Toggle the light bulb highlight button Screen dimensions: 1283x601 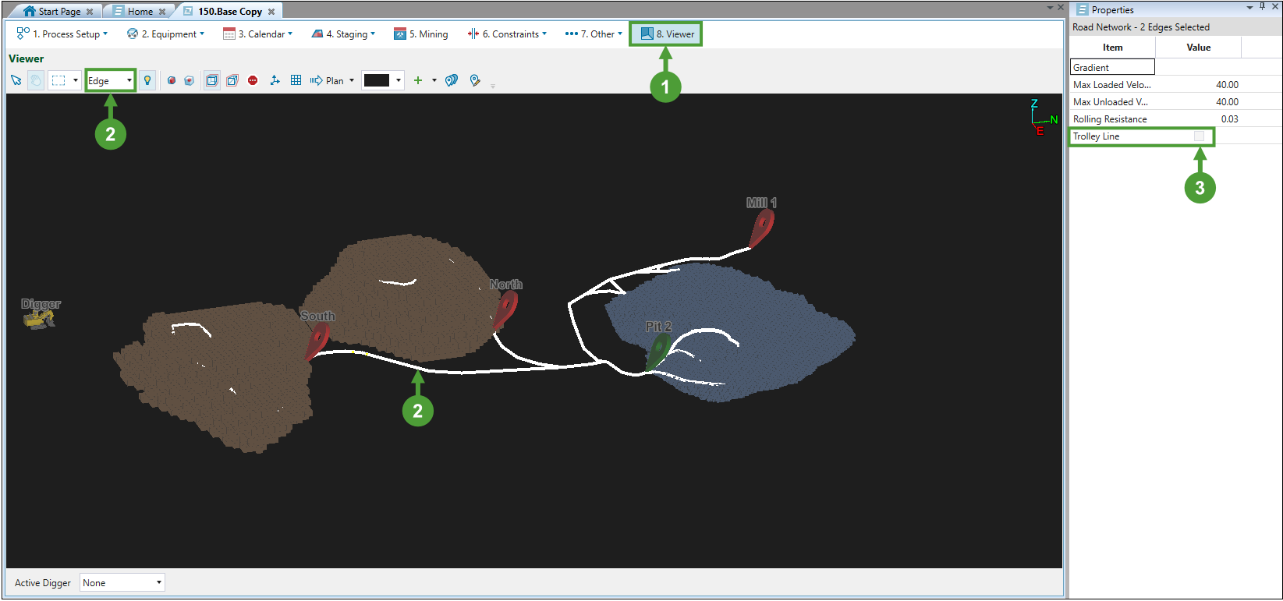click(x=147, y=80)
